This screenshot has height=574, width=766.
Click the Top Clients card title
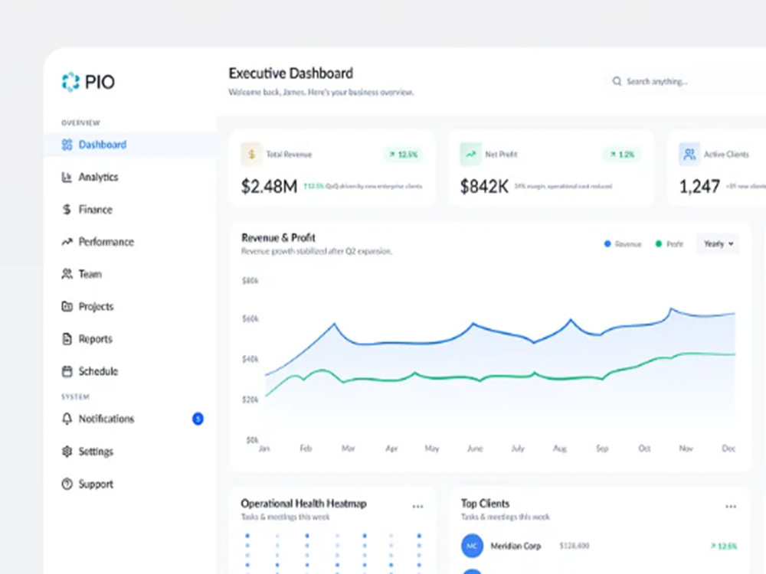click(x=485, y=504)
